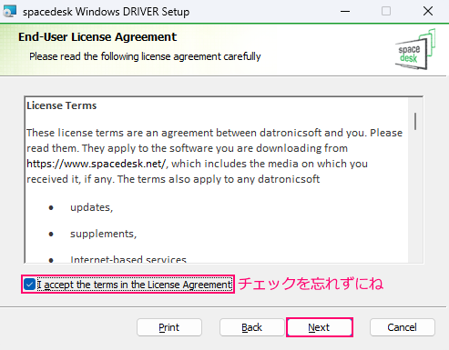The height and width of the screenshot is (350, 449).
Task: Uncheck the accept license terms checkbox
Action: (29, 285)
